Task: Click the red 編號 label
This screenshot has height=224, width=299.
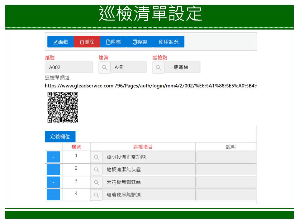Action: (50, 58)
